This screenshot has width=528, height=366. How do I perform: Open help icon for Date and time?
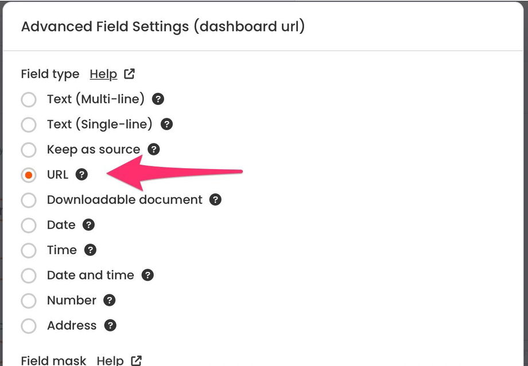click(x=147, y=275)
